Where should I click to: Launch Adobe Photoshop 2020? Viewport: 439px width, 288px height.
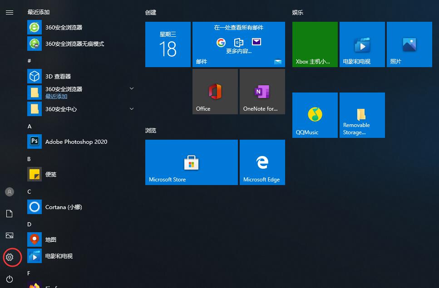click(81, 142)
